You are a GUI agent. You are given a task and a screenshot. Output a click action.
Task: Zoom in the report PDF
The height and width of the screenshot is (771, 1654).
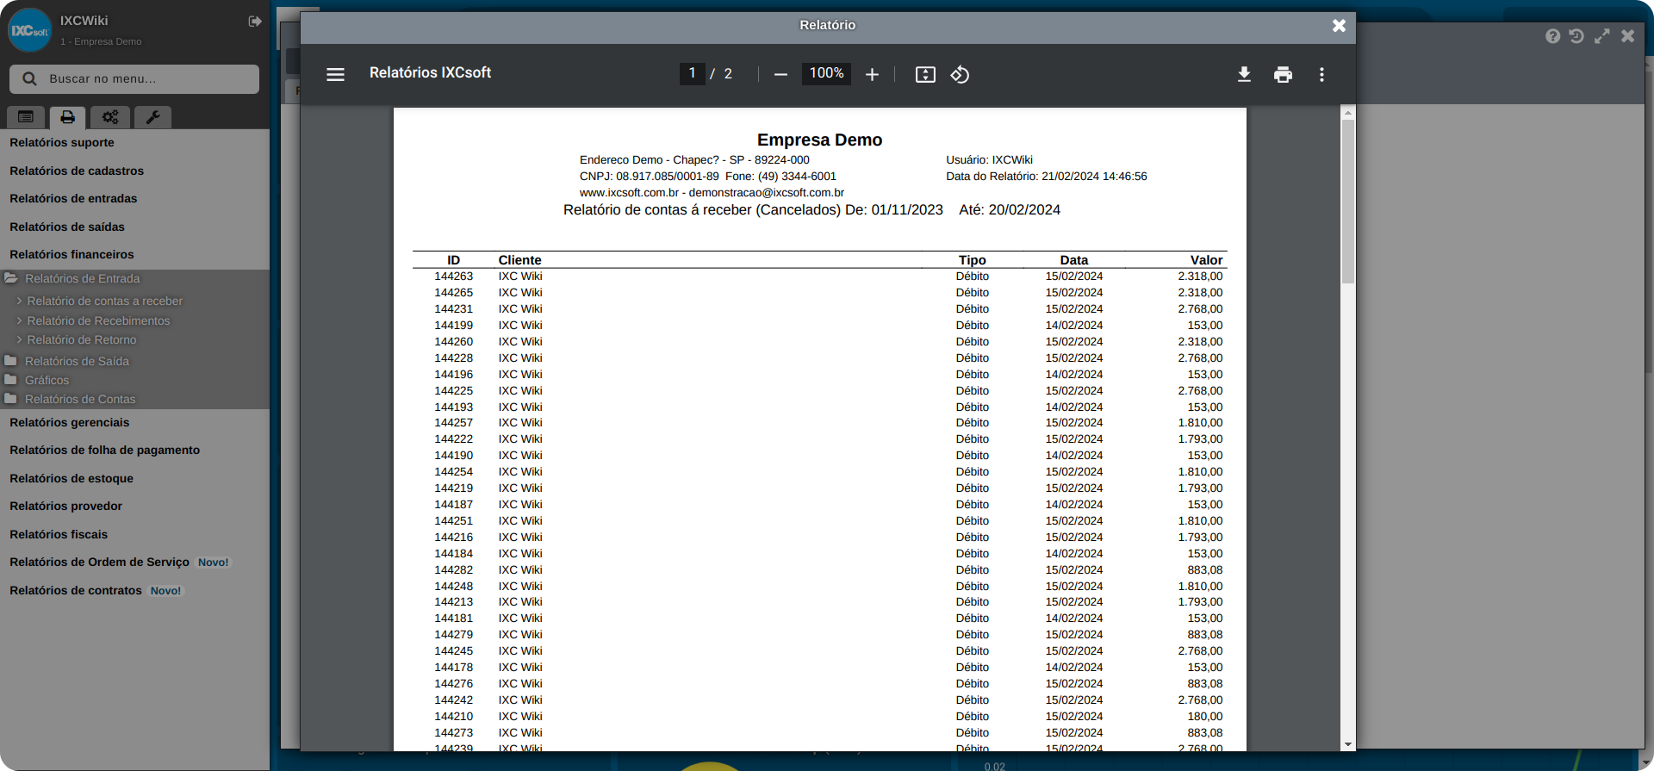tap(872, 75)
